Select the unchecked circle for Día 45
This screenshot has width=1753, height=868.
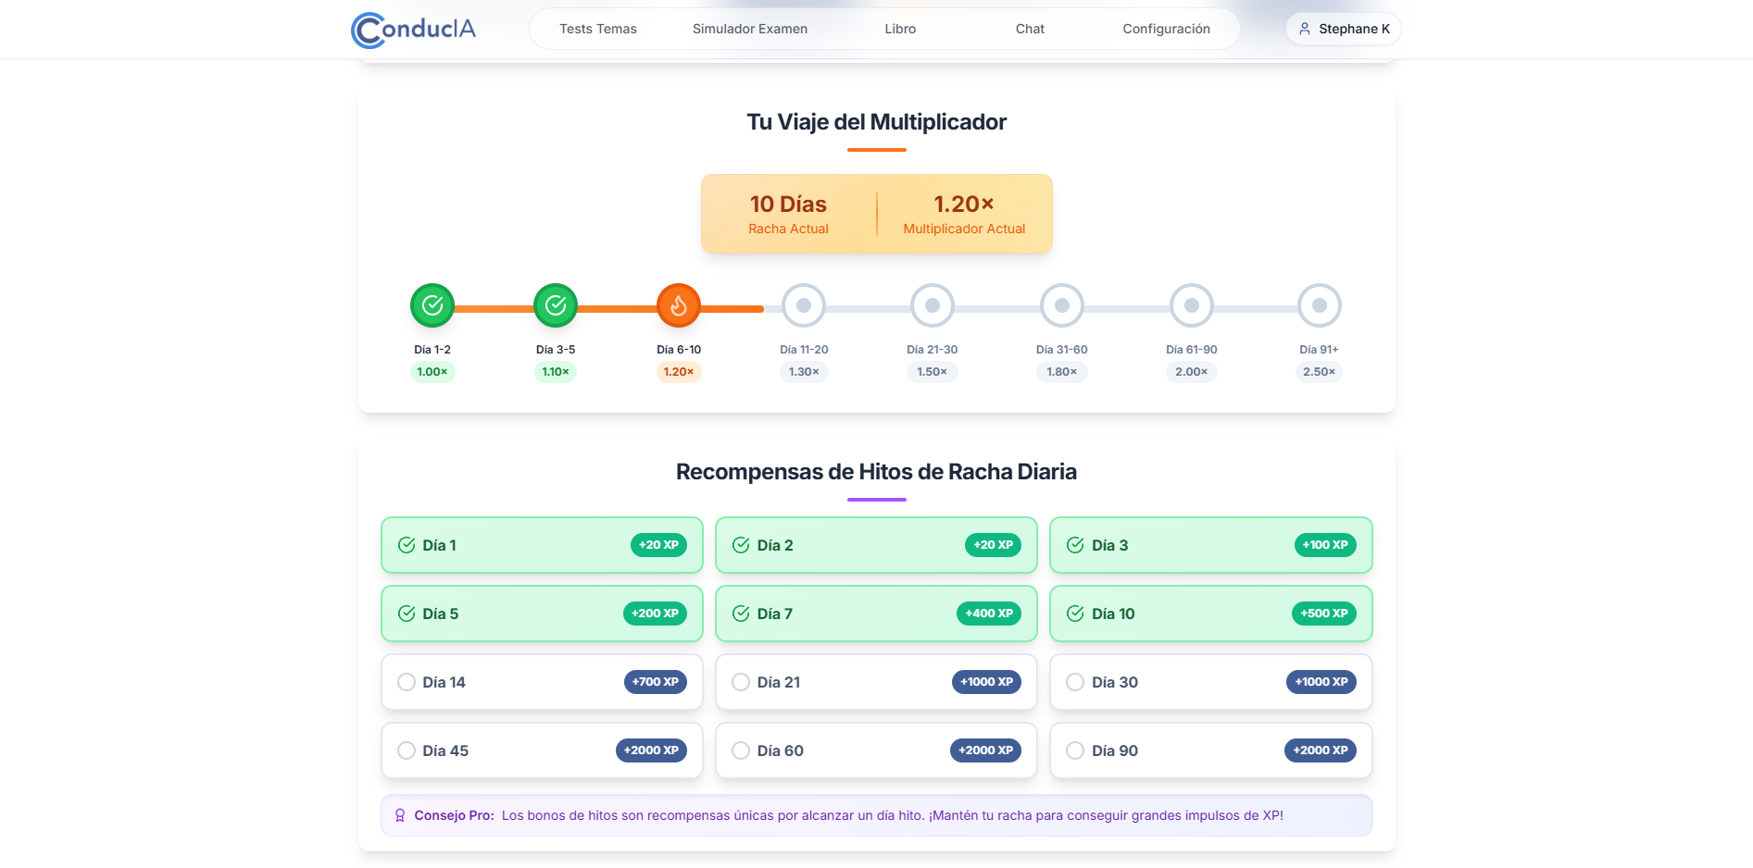(x=407, y=750)
